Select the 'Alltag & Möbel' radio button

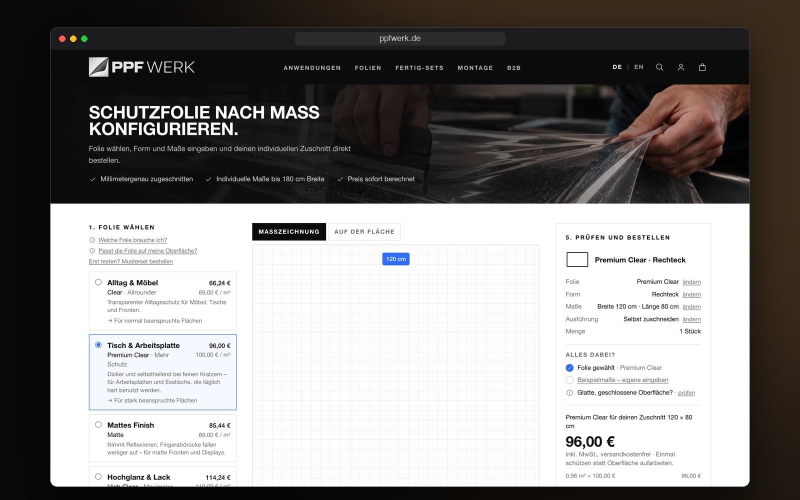(x=98, y=282)
